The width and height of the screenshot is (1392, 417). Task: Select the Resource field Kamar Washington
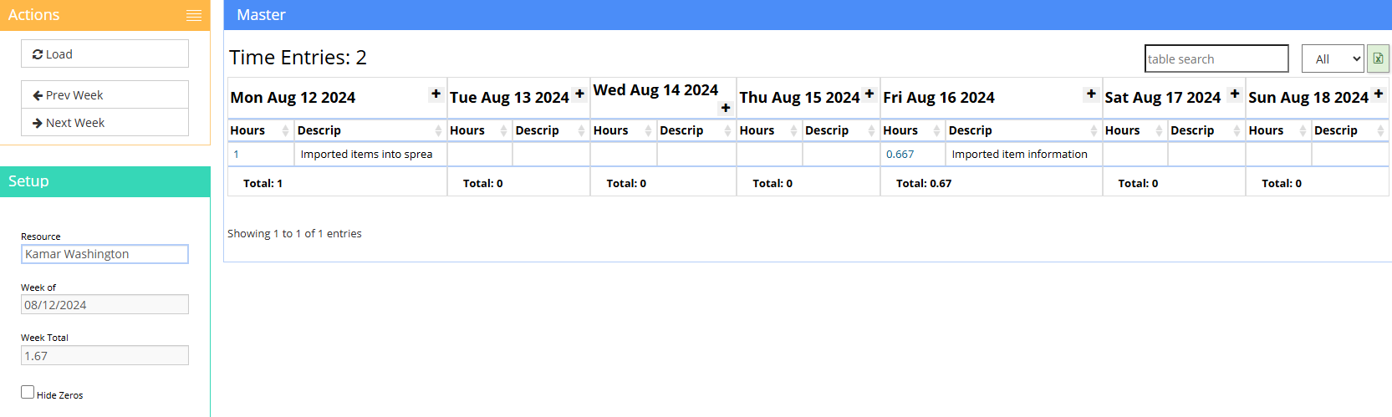coord(105,254)
